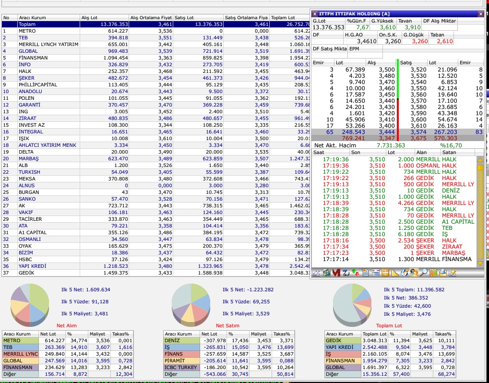This screenshot has width=489, height=383.
Task: Click the Alan column header
Action: (428, 153)
